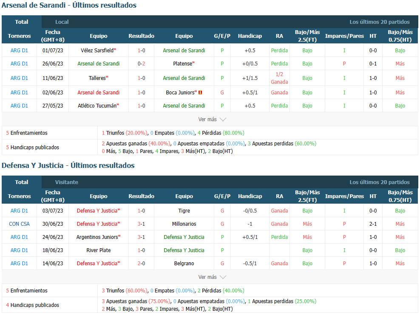Click Millonarios team name
Viewport: 420px width, 315px height.
click(x=184, y=224)
